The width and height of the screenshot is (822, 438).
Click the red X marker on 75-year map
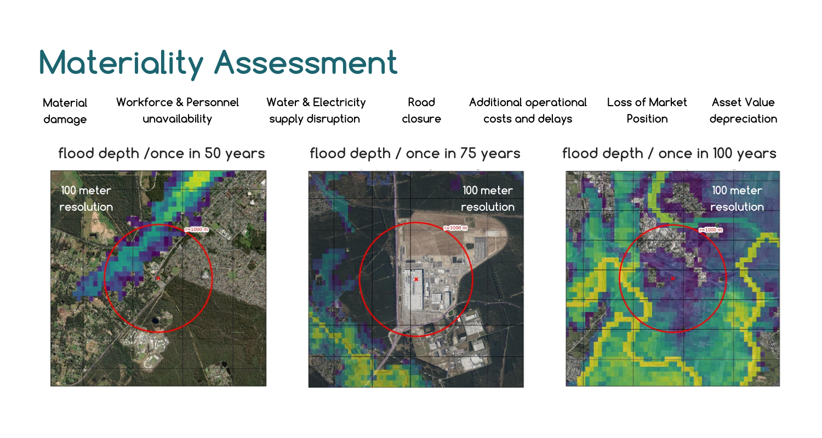[416, 279]
